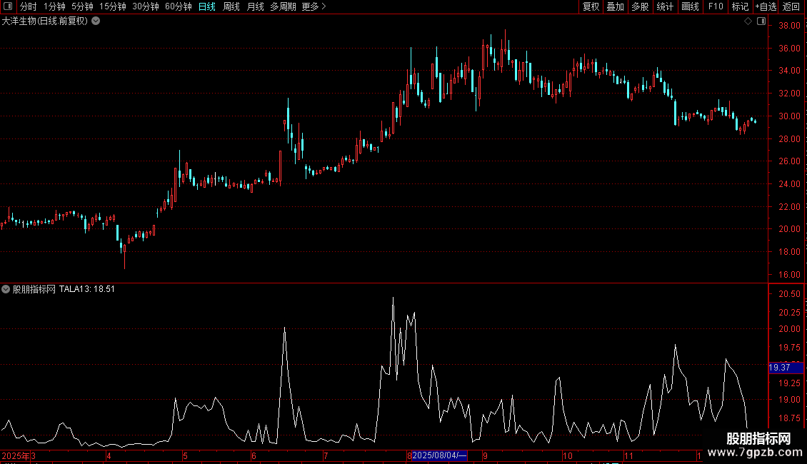Select the 60分钟 period tab
Image resolution: width=807 pixels, height=464 pixels.
click(179, 6)
